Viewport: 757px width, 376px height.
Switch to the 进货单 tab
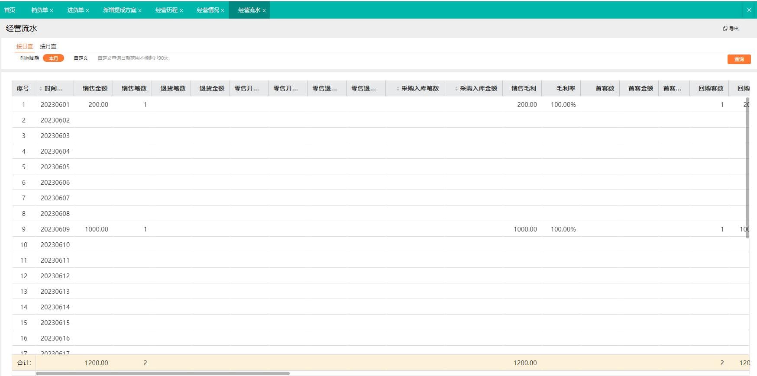tap(75, 10)
